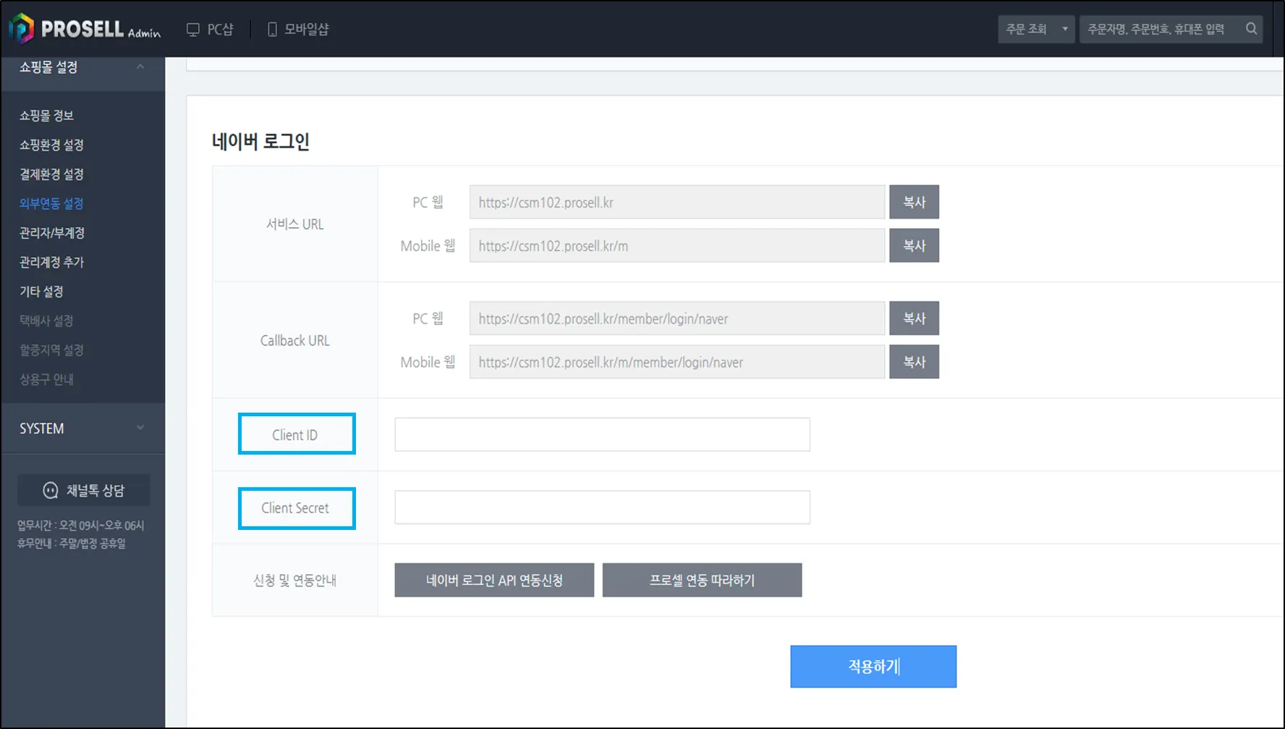
Task: Collapse the 쇼핑몰 설정 sidebar section
Action: click(x=82, y=67)
